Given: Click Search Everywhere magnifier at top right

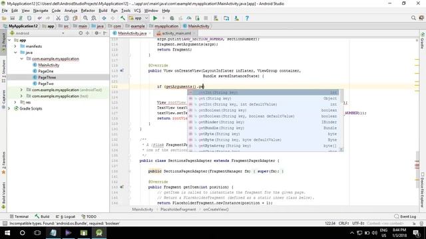Looking at the screenshot, I should tap(413, 18).
